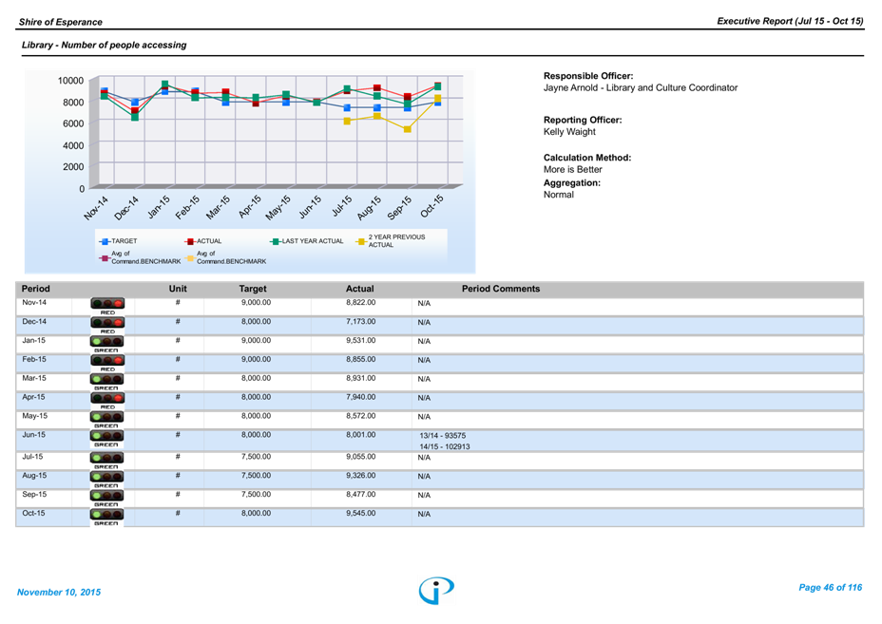This screenshot has width=882, height=624.
Task: Click the Period column header
Action: click(36, 289)
